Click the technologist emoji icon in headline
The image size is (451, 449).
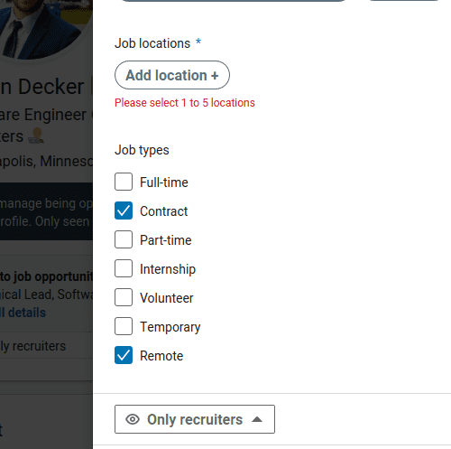[x=36, y=136]
